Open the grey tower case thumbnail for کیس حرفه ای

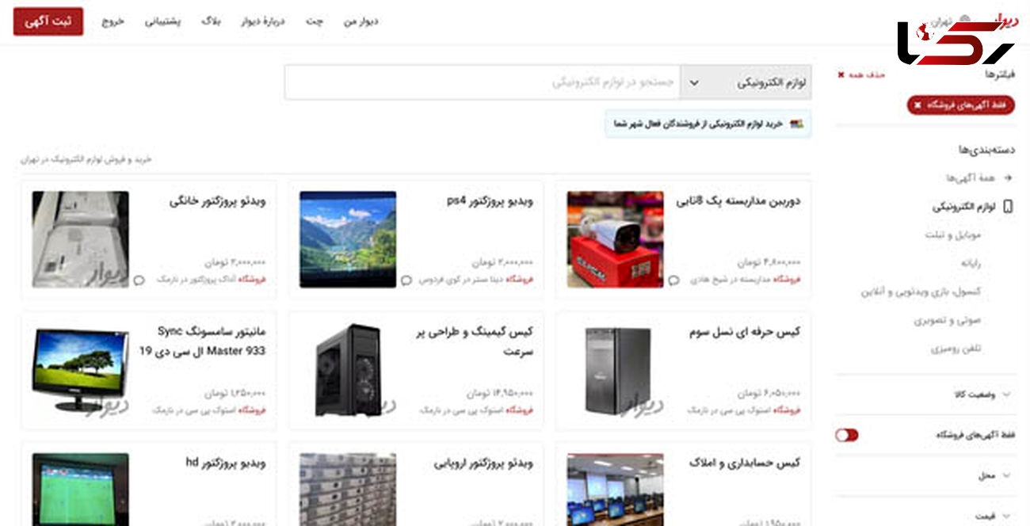tap(615, 370)
